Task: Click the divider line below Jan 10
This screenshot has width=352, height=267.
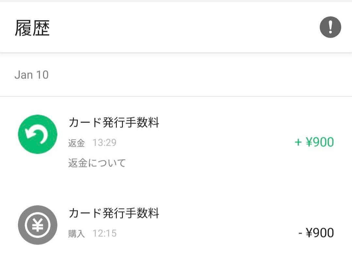Action: [176, 96]
